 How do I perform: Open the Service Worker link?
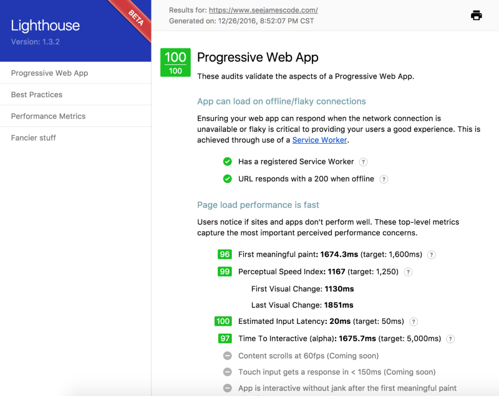(x=320, y=140)
